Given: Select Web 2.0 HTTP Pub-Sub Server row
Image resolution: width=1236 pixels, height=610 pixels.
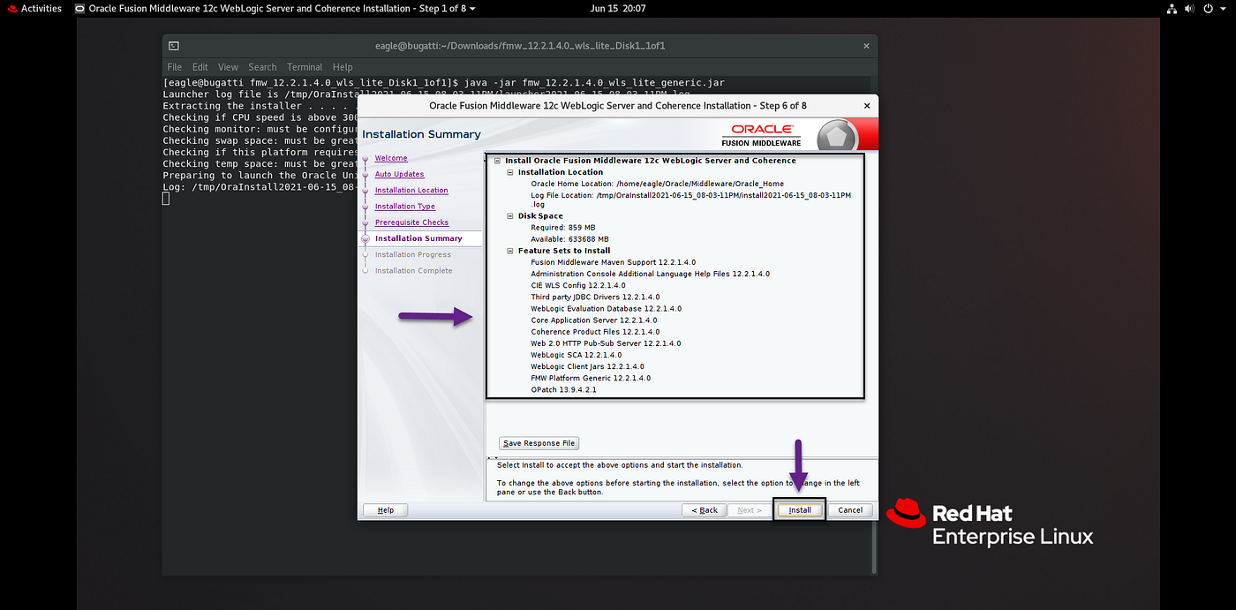Looking at the screenshot, I should pos(606,343).
